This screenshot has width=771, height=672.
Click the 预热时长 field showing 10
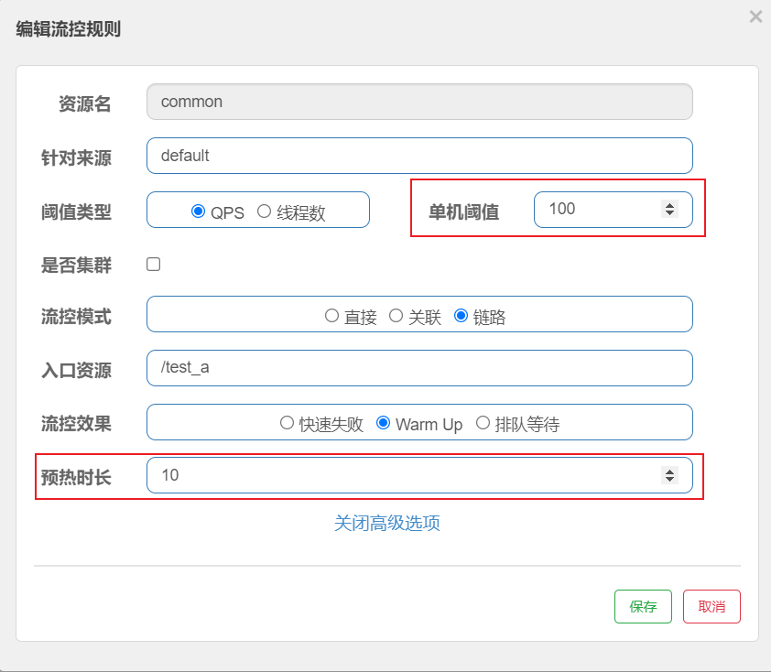coord(419,475)
